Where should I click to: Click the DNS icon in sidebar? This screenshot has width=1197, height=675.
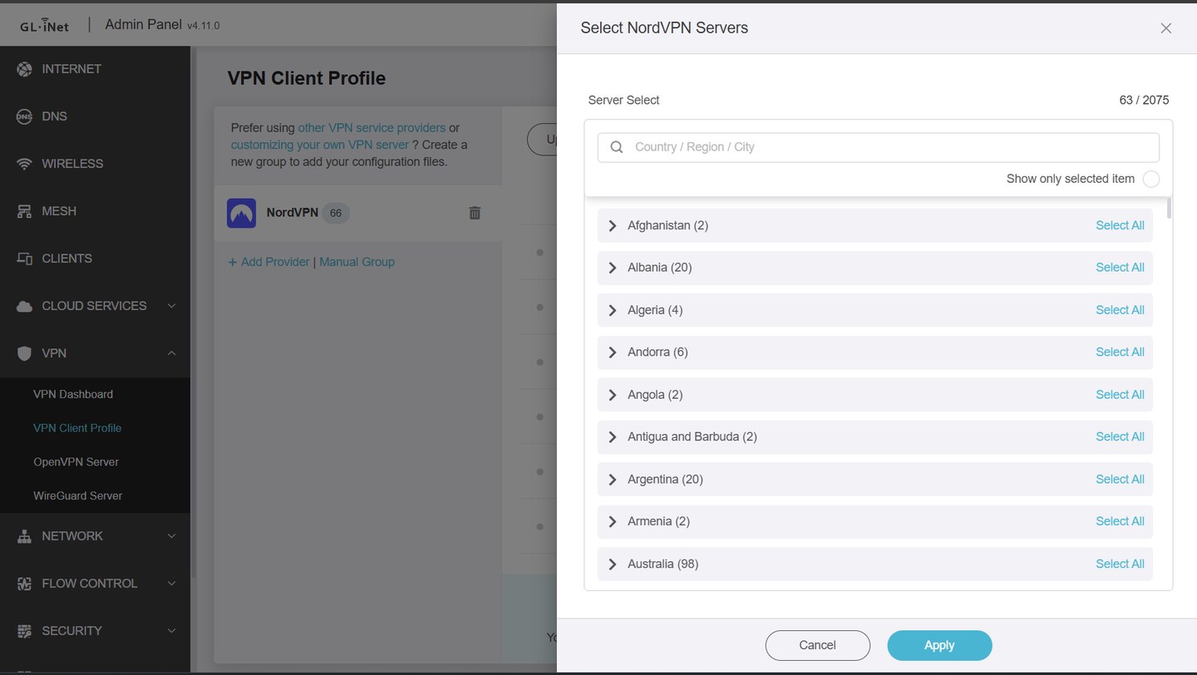24,116
